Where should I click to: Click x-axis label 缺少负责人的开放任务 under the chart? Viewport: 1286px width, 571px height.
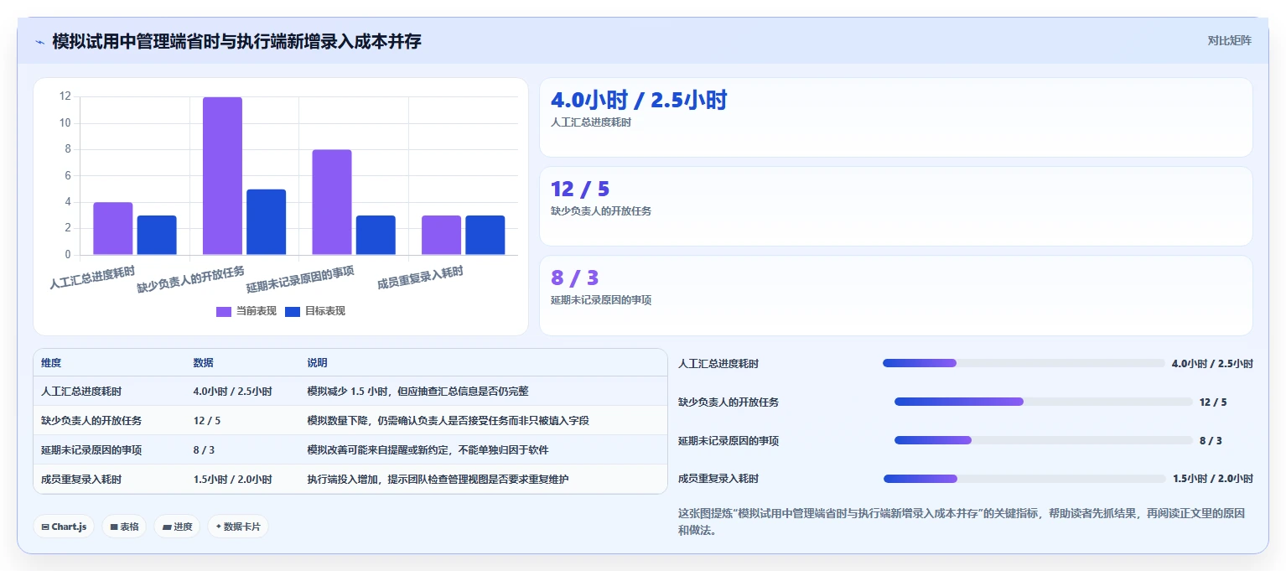click(191, 279)
